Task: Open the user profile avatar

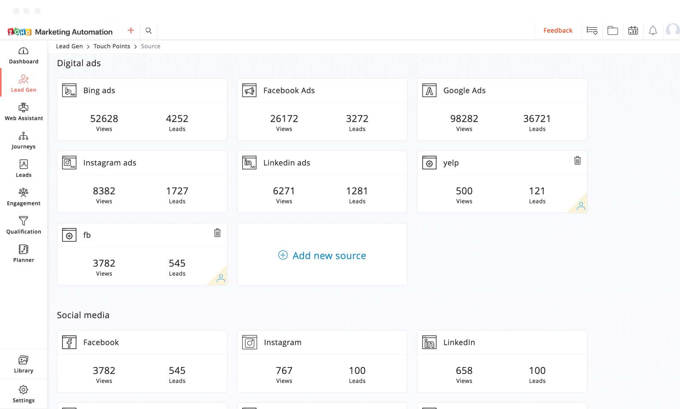Action: (672, 30)
